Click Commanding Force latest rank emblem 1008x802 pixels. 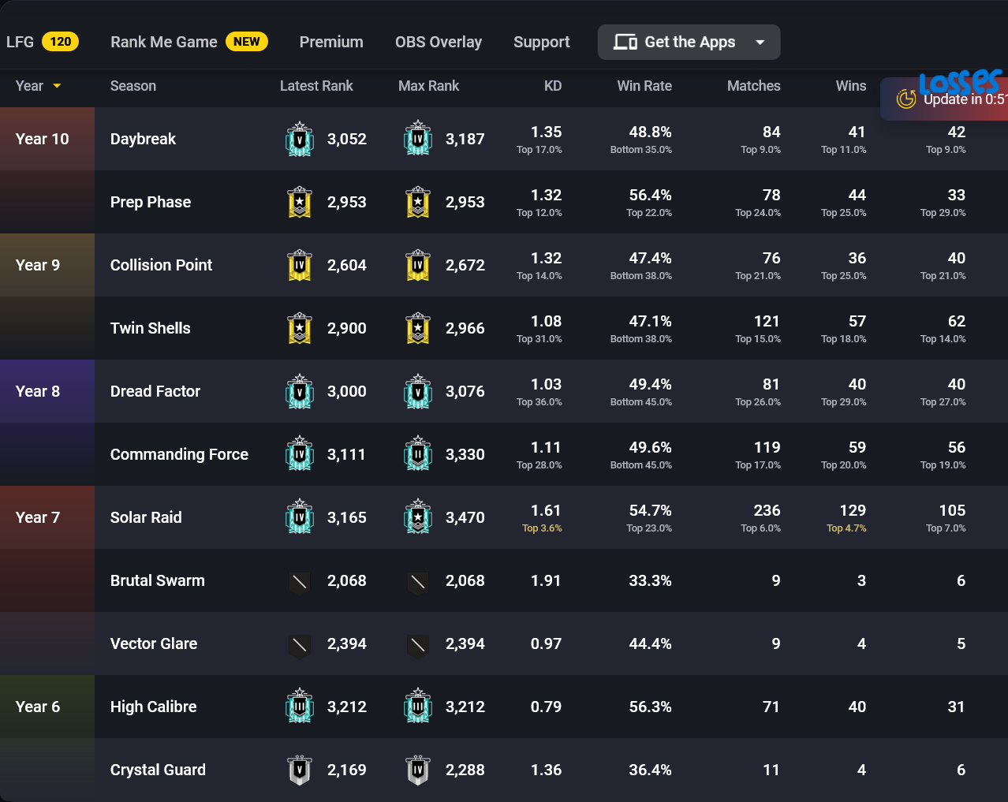click(x=300, y=454)
